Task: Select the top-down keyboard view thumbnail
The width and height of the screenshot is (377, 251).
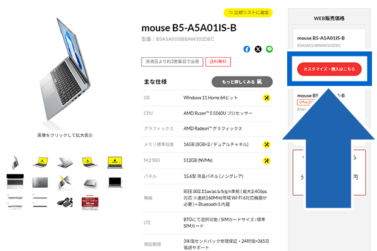Action: (x=15, y=182)
